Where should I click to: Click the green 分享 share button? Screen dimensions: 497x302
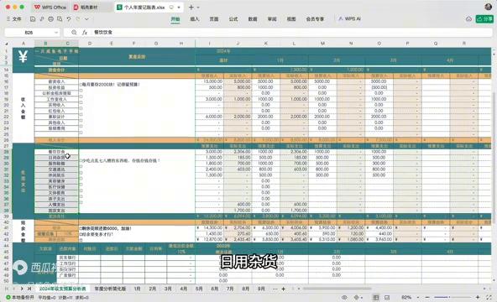484,19
